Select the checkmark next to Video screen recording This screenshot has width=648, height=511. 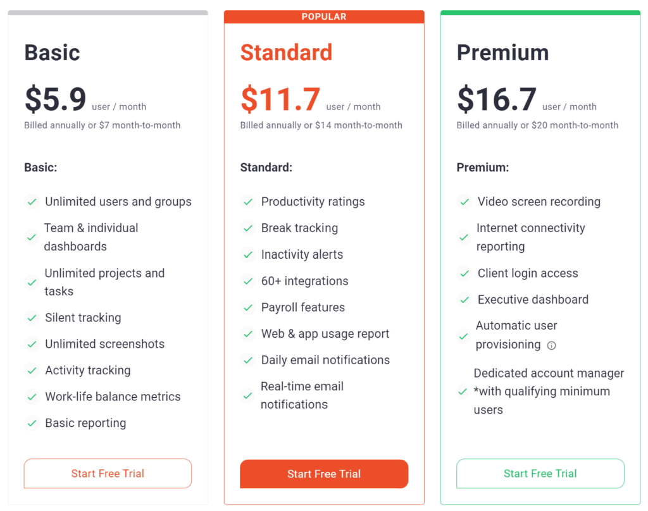464,201
